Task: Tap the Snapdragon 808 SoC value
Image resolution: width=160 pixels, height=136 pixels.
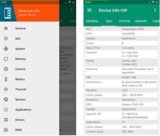Action: pyautogui.click(x=132, y=29)
